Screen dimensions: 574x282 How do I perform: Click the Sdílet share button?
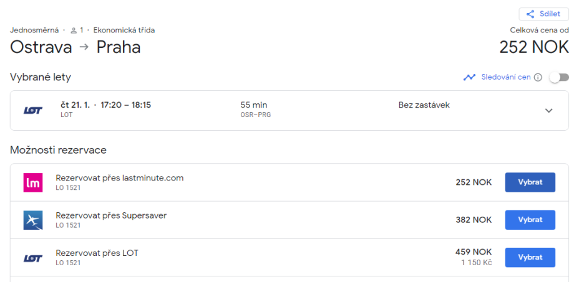point(543,14)
